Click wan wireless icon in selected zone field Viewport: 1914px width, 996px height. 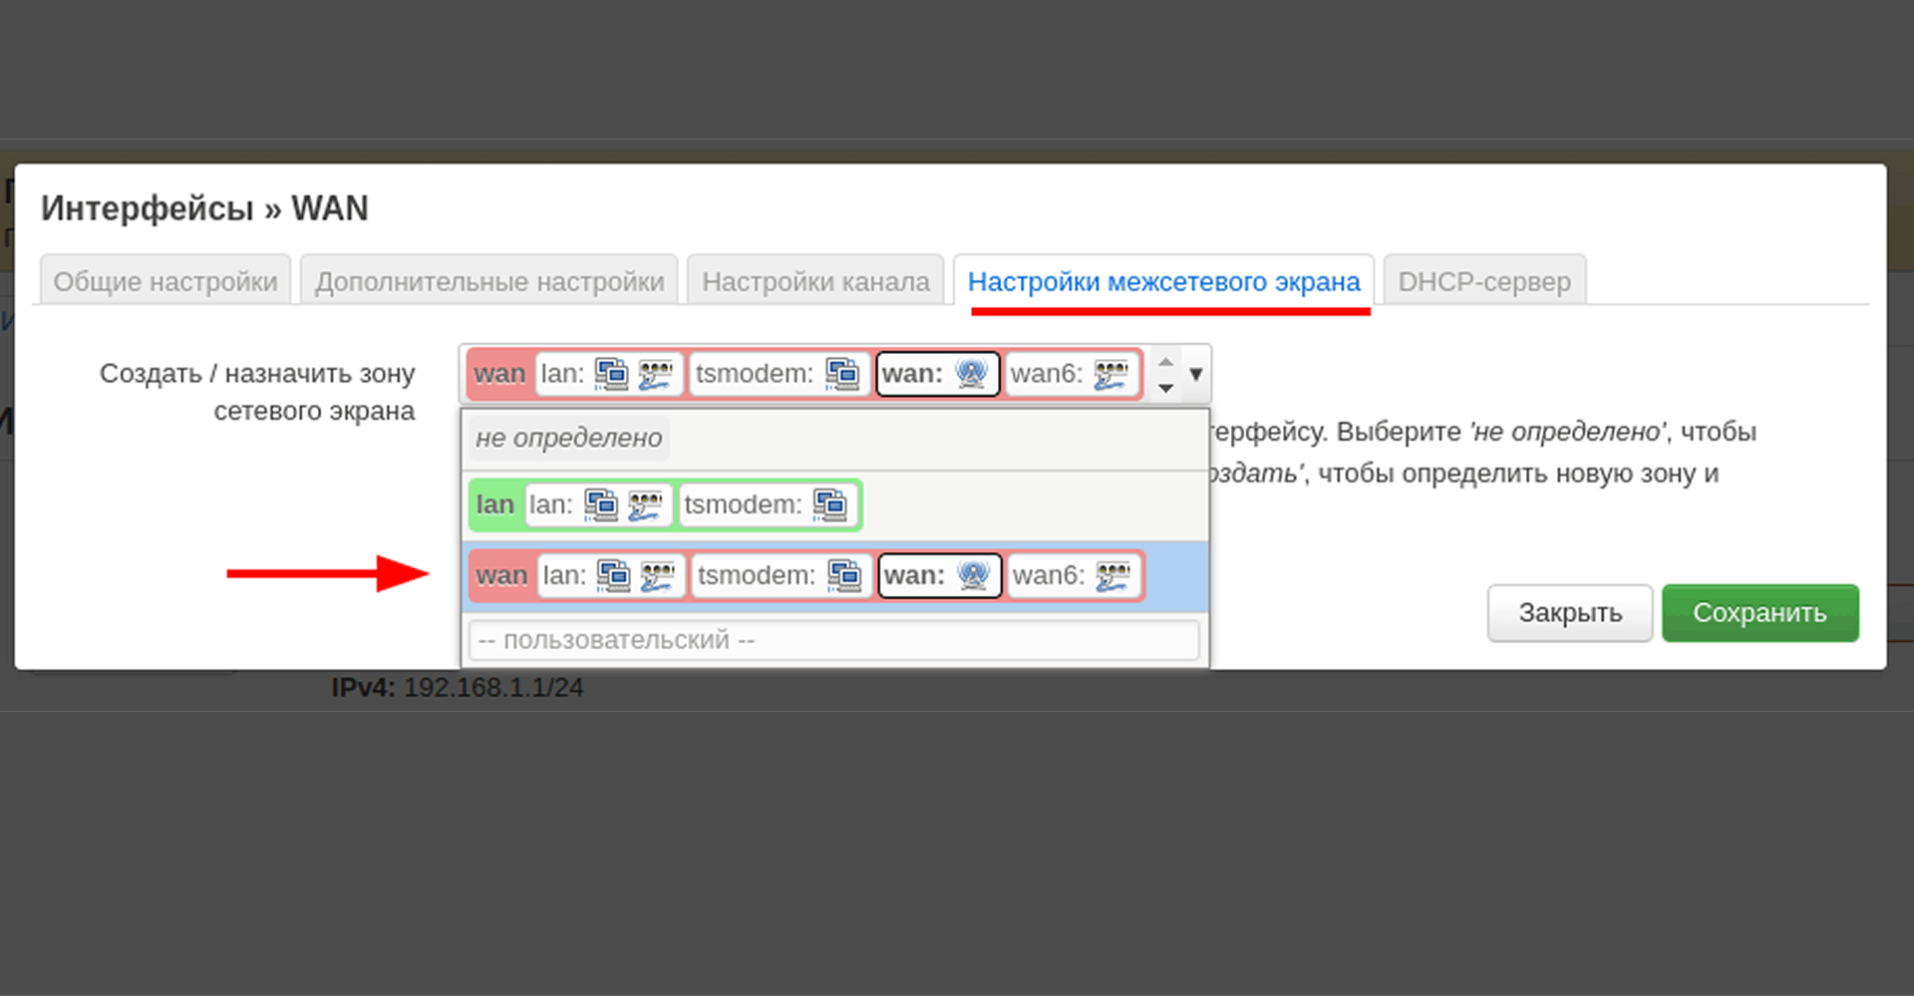(x=971, y=374)
